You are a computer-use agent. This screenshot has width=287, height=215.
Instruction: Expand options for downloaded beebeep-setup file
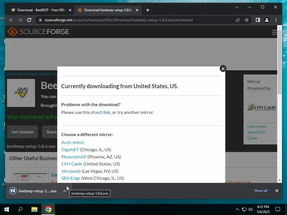coord(64,191)
